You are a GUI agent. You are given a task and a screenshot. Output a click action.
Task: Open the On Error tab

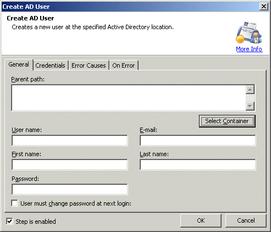[124, 65]
